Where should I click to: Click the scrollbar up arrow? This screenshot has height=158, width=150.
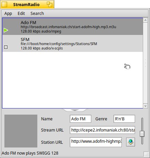coord(145,20)
